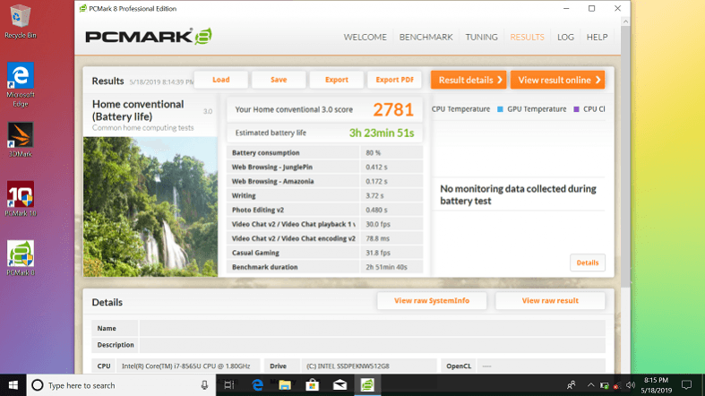705x396 pixels.
Task: Open the Mail app from taskbar
Action: [340, 385]
